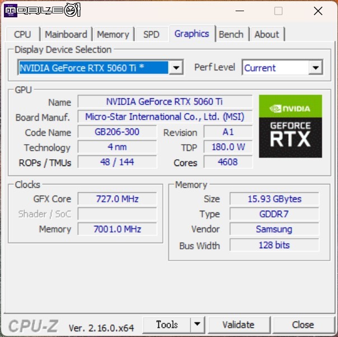Viewport: 338px width, 337px height.
Task: Close the window with the X icon
Action: click(318, 11)
